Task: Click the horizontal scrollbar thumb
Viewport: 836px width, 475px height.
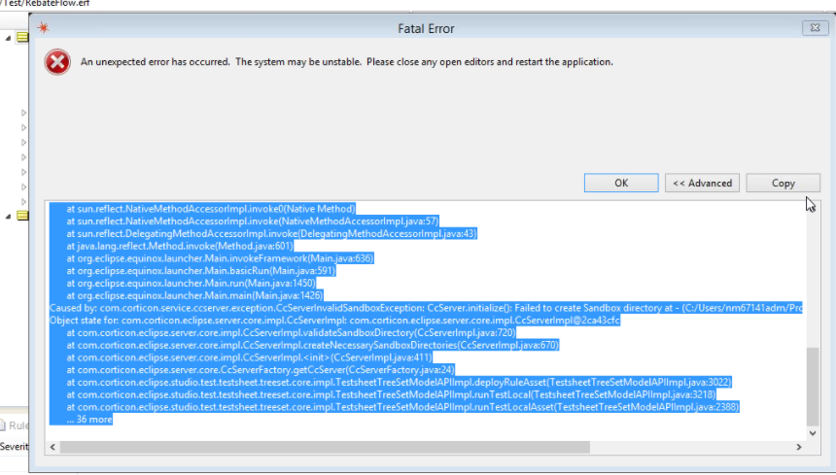Action: click(x=325, y=447)
